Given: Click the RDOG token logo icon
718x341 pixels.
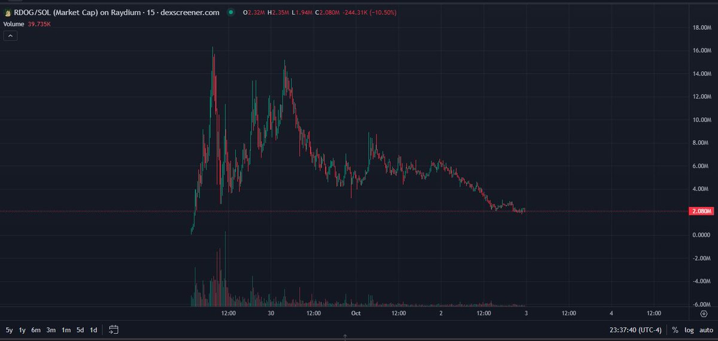Looking at the screenshot, I should (8, 13).
